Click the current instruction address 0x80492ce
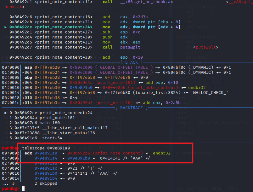The image size is (253, 192). click(x=21, y=27)
